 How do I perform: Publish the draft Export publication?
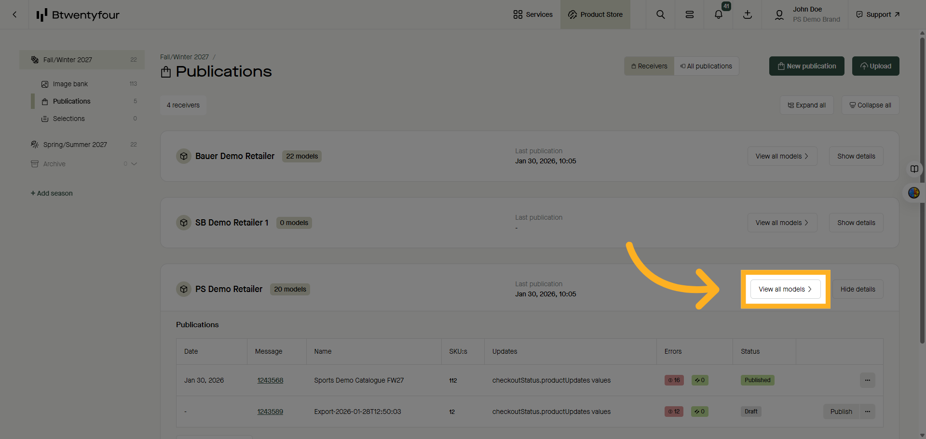pos(841,412)
